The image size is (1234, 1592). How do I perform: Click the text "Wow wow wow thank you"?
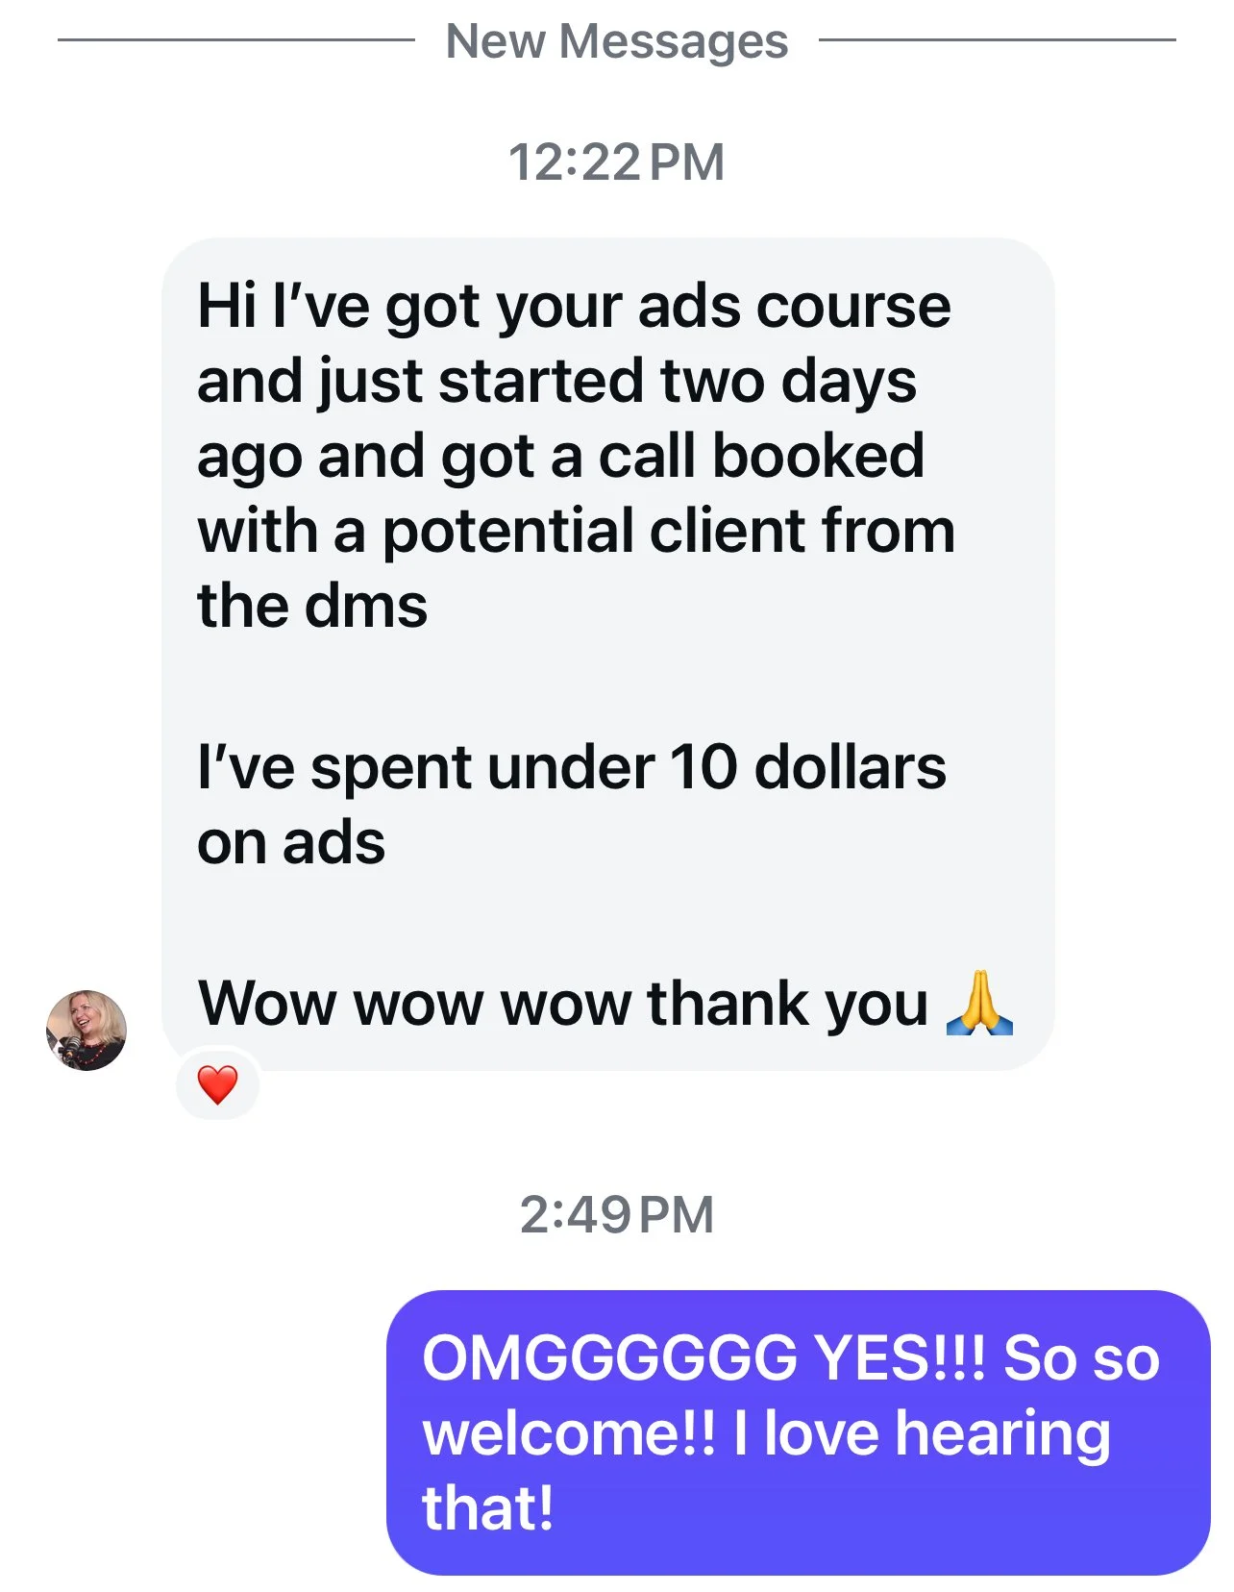[x=563, y=1004]
